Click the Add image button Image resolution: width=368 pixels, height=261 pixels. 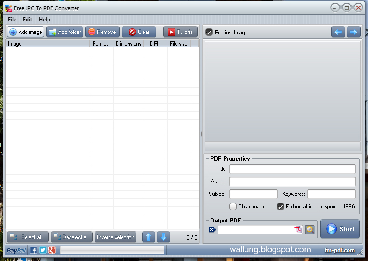click(x=26, y=32)
